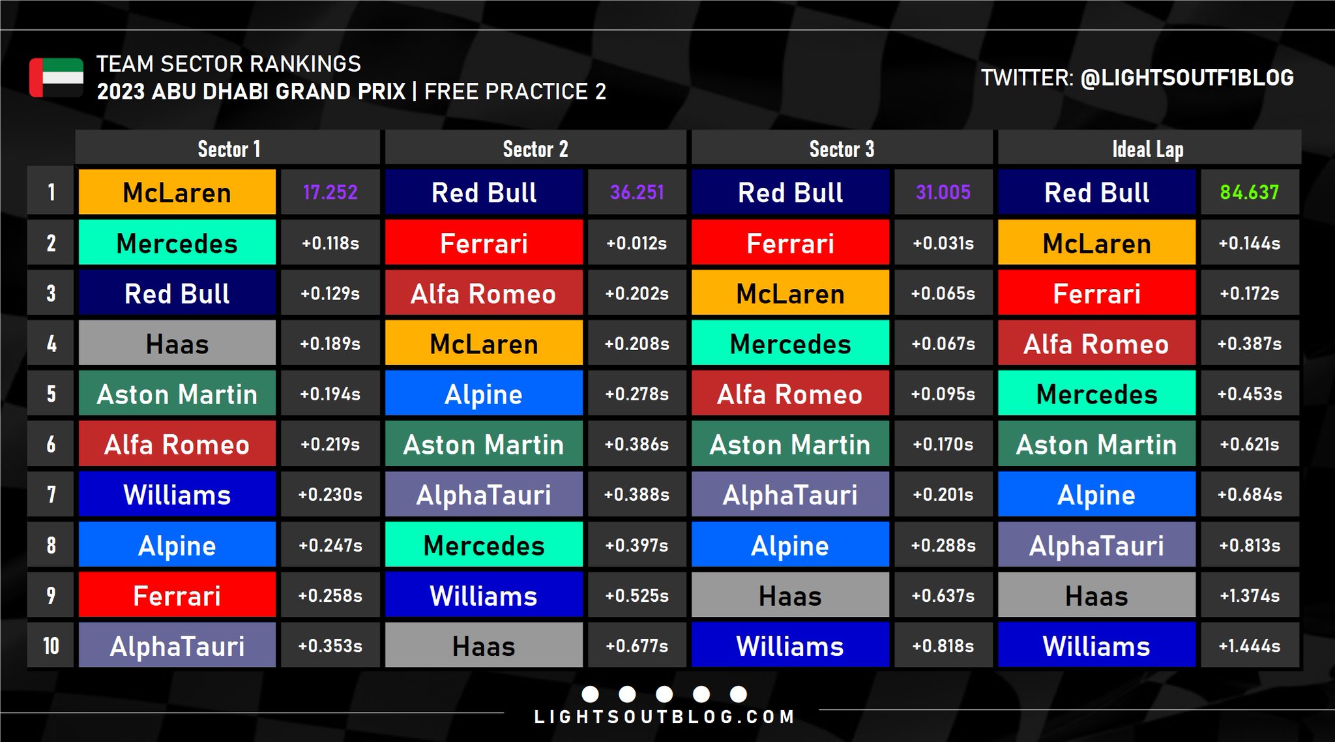
Task: Click the Williams cell under Ideal Lap
Action: [1097, 645]
